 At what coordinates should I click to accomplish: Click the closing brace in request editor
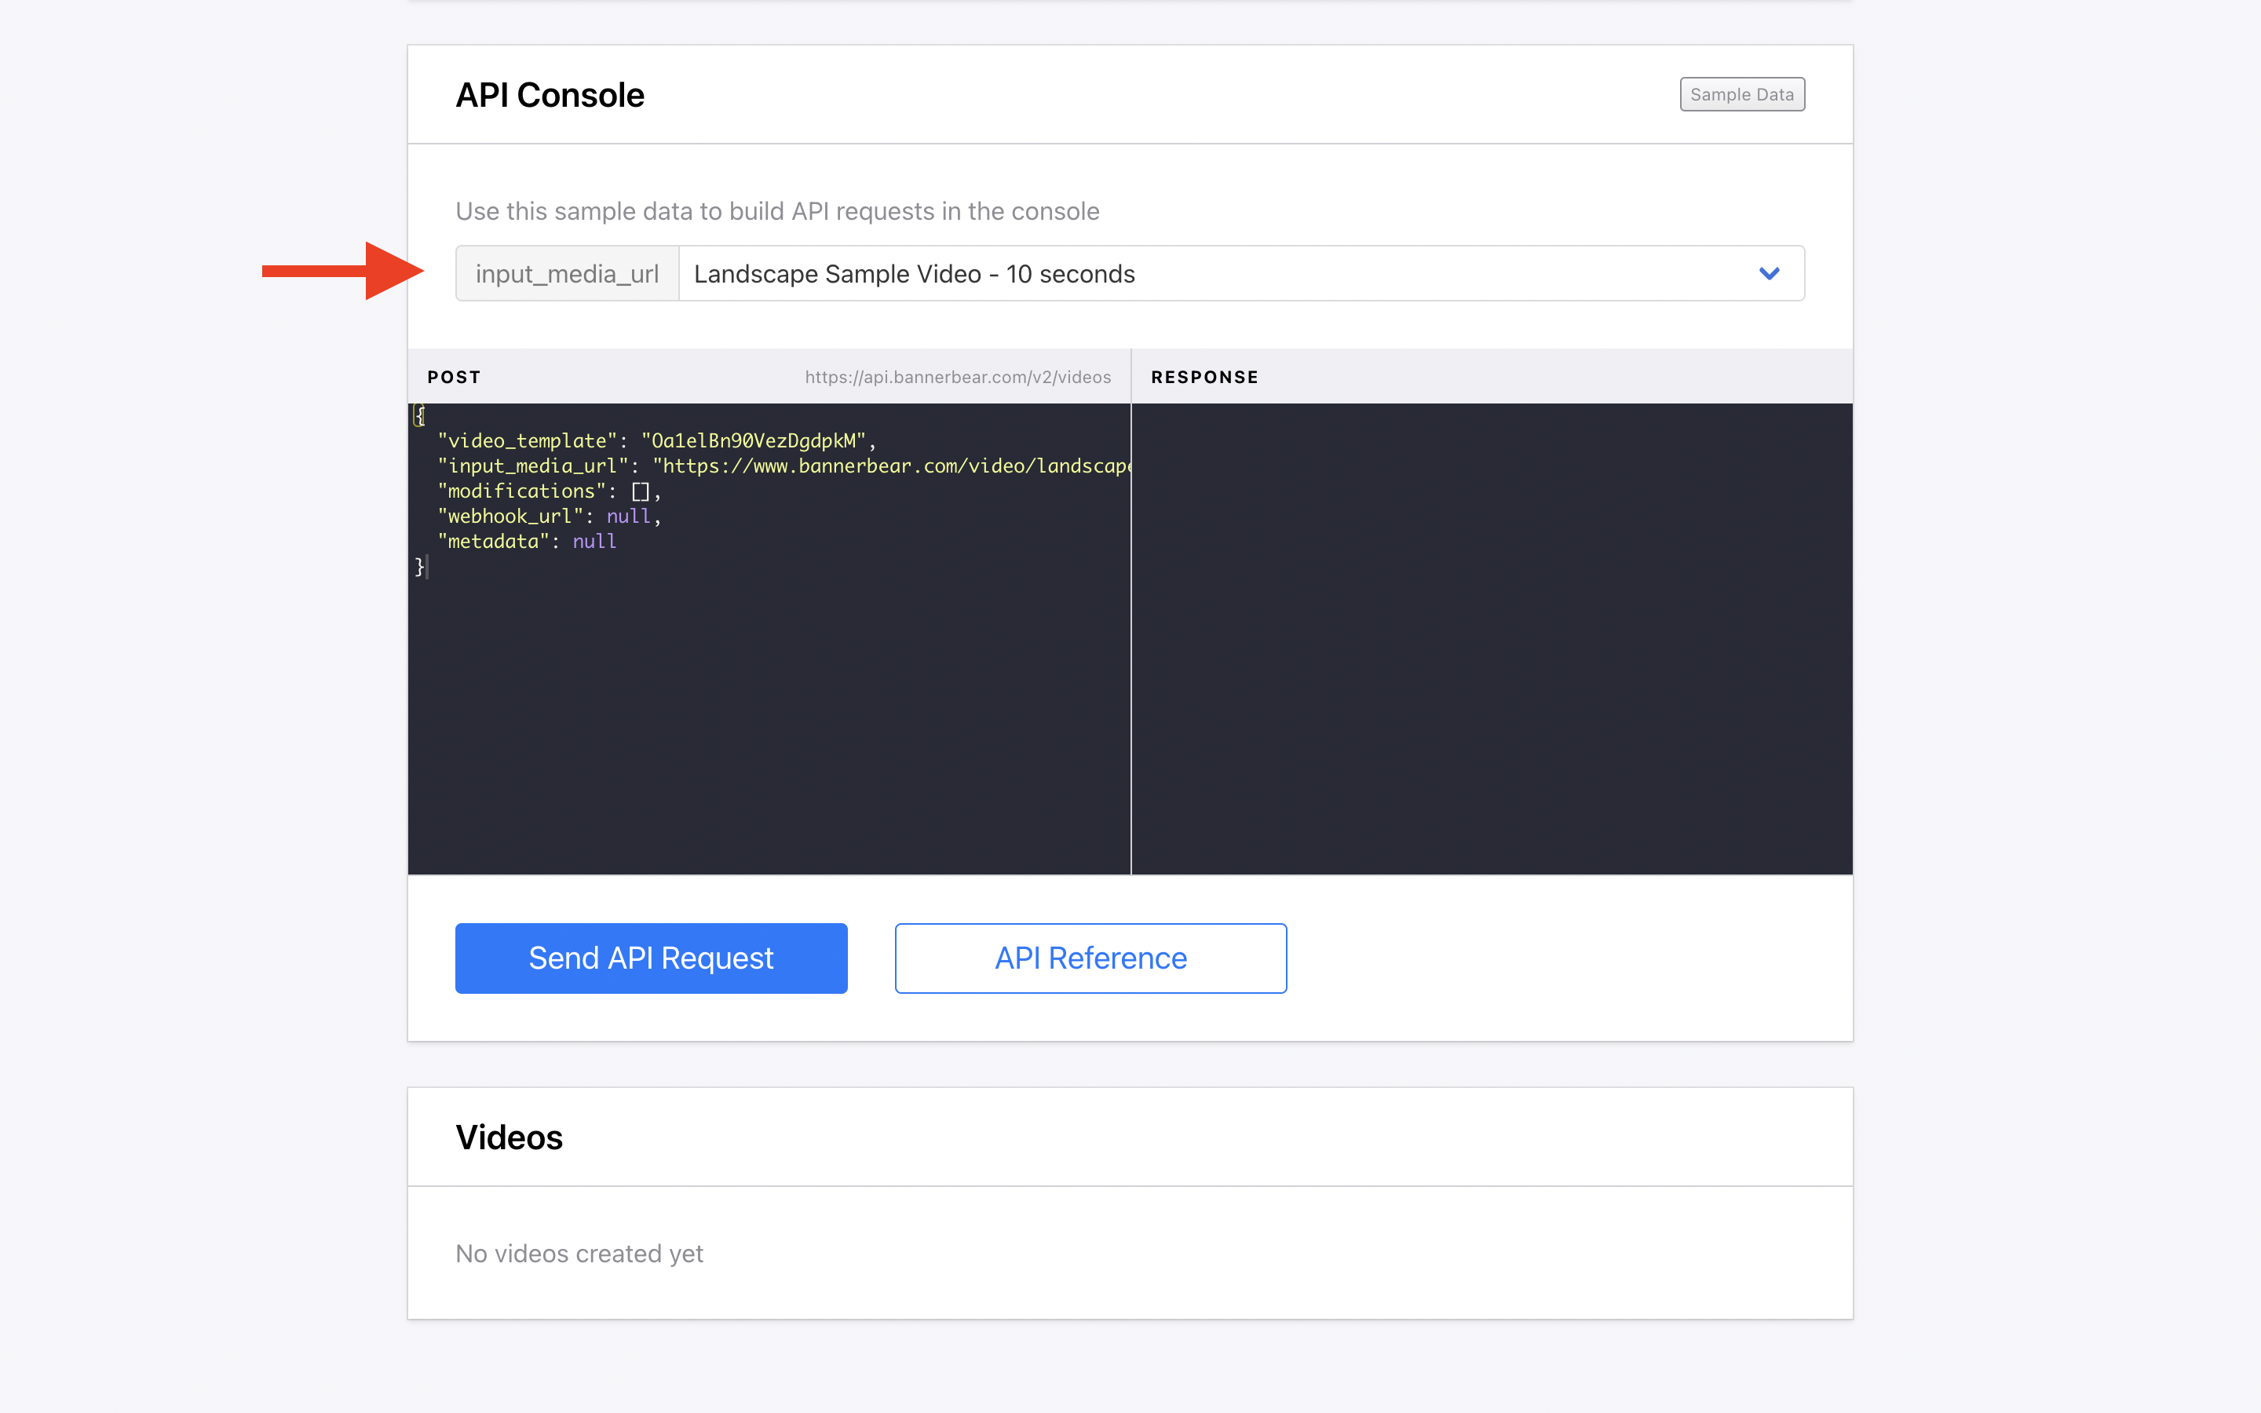[x=419, y=566]
